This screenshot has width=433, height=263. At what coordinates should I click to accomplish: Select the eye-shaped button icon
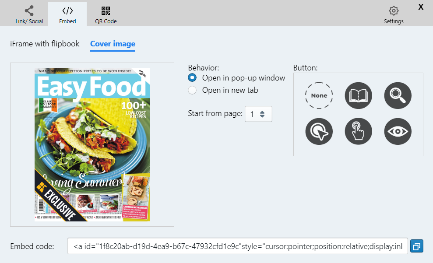point(398,131)
